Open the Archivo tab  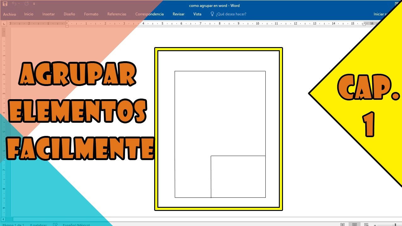(x=10, y=14)
